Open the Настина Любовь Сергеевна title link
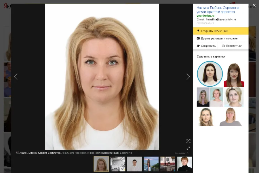 point(218,10)
